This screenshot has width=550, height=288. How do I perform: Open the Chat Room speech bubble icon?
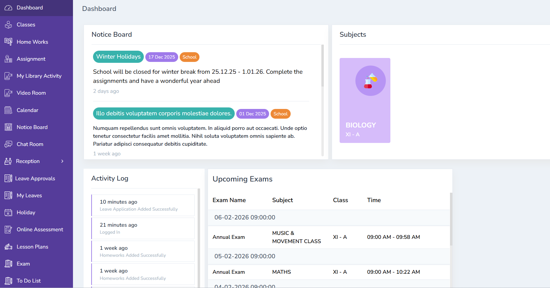click(x=9, y=144)
